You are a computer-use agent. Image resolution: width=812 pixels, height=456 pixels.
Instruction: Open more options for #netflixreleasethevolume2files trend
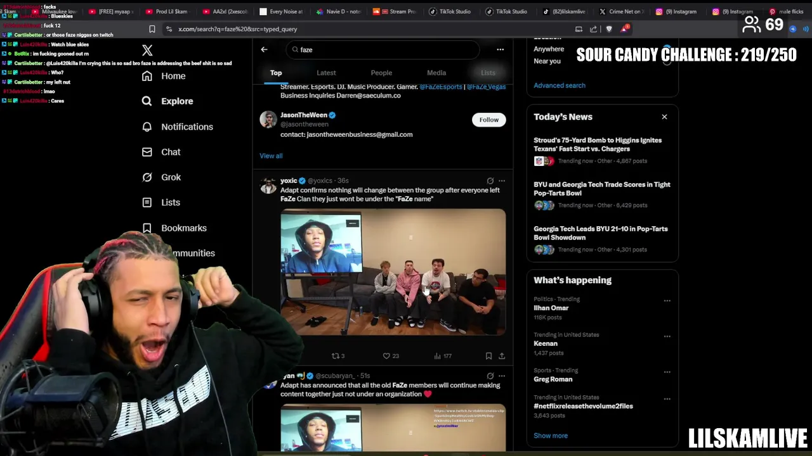667,399
